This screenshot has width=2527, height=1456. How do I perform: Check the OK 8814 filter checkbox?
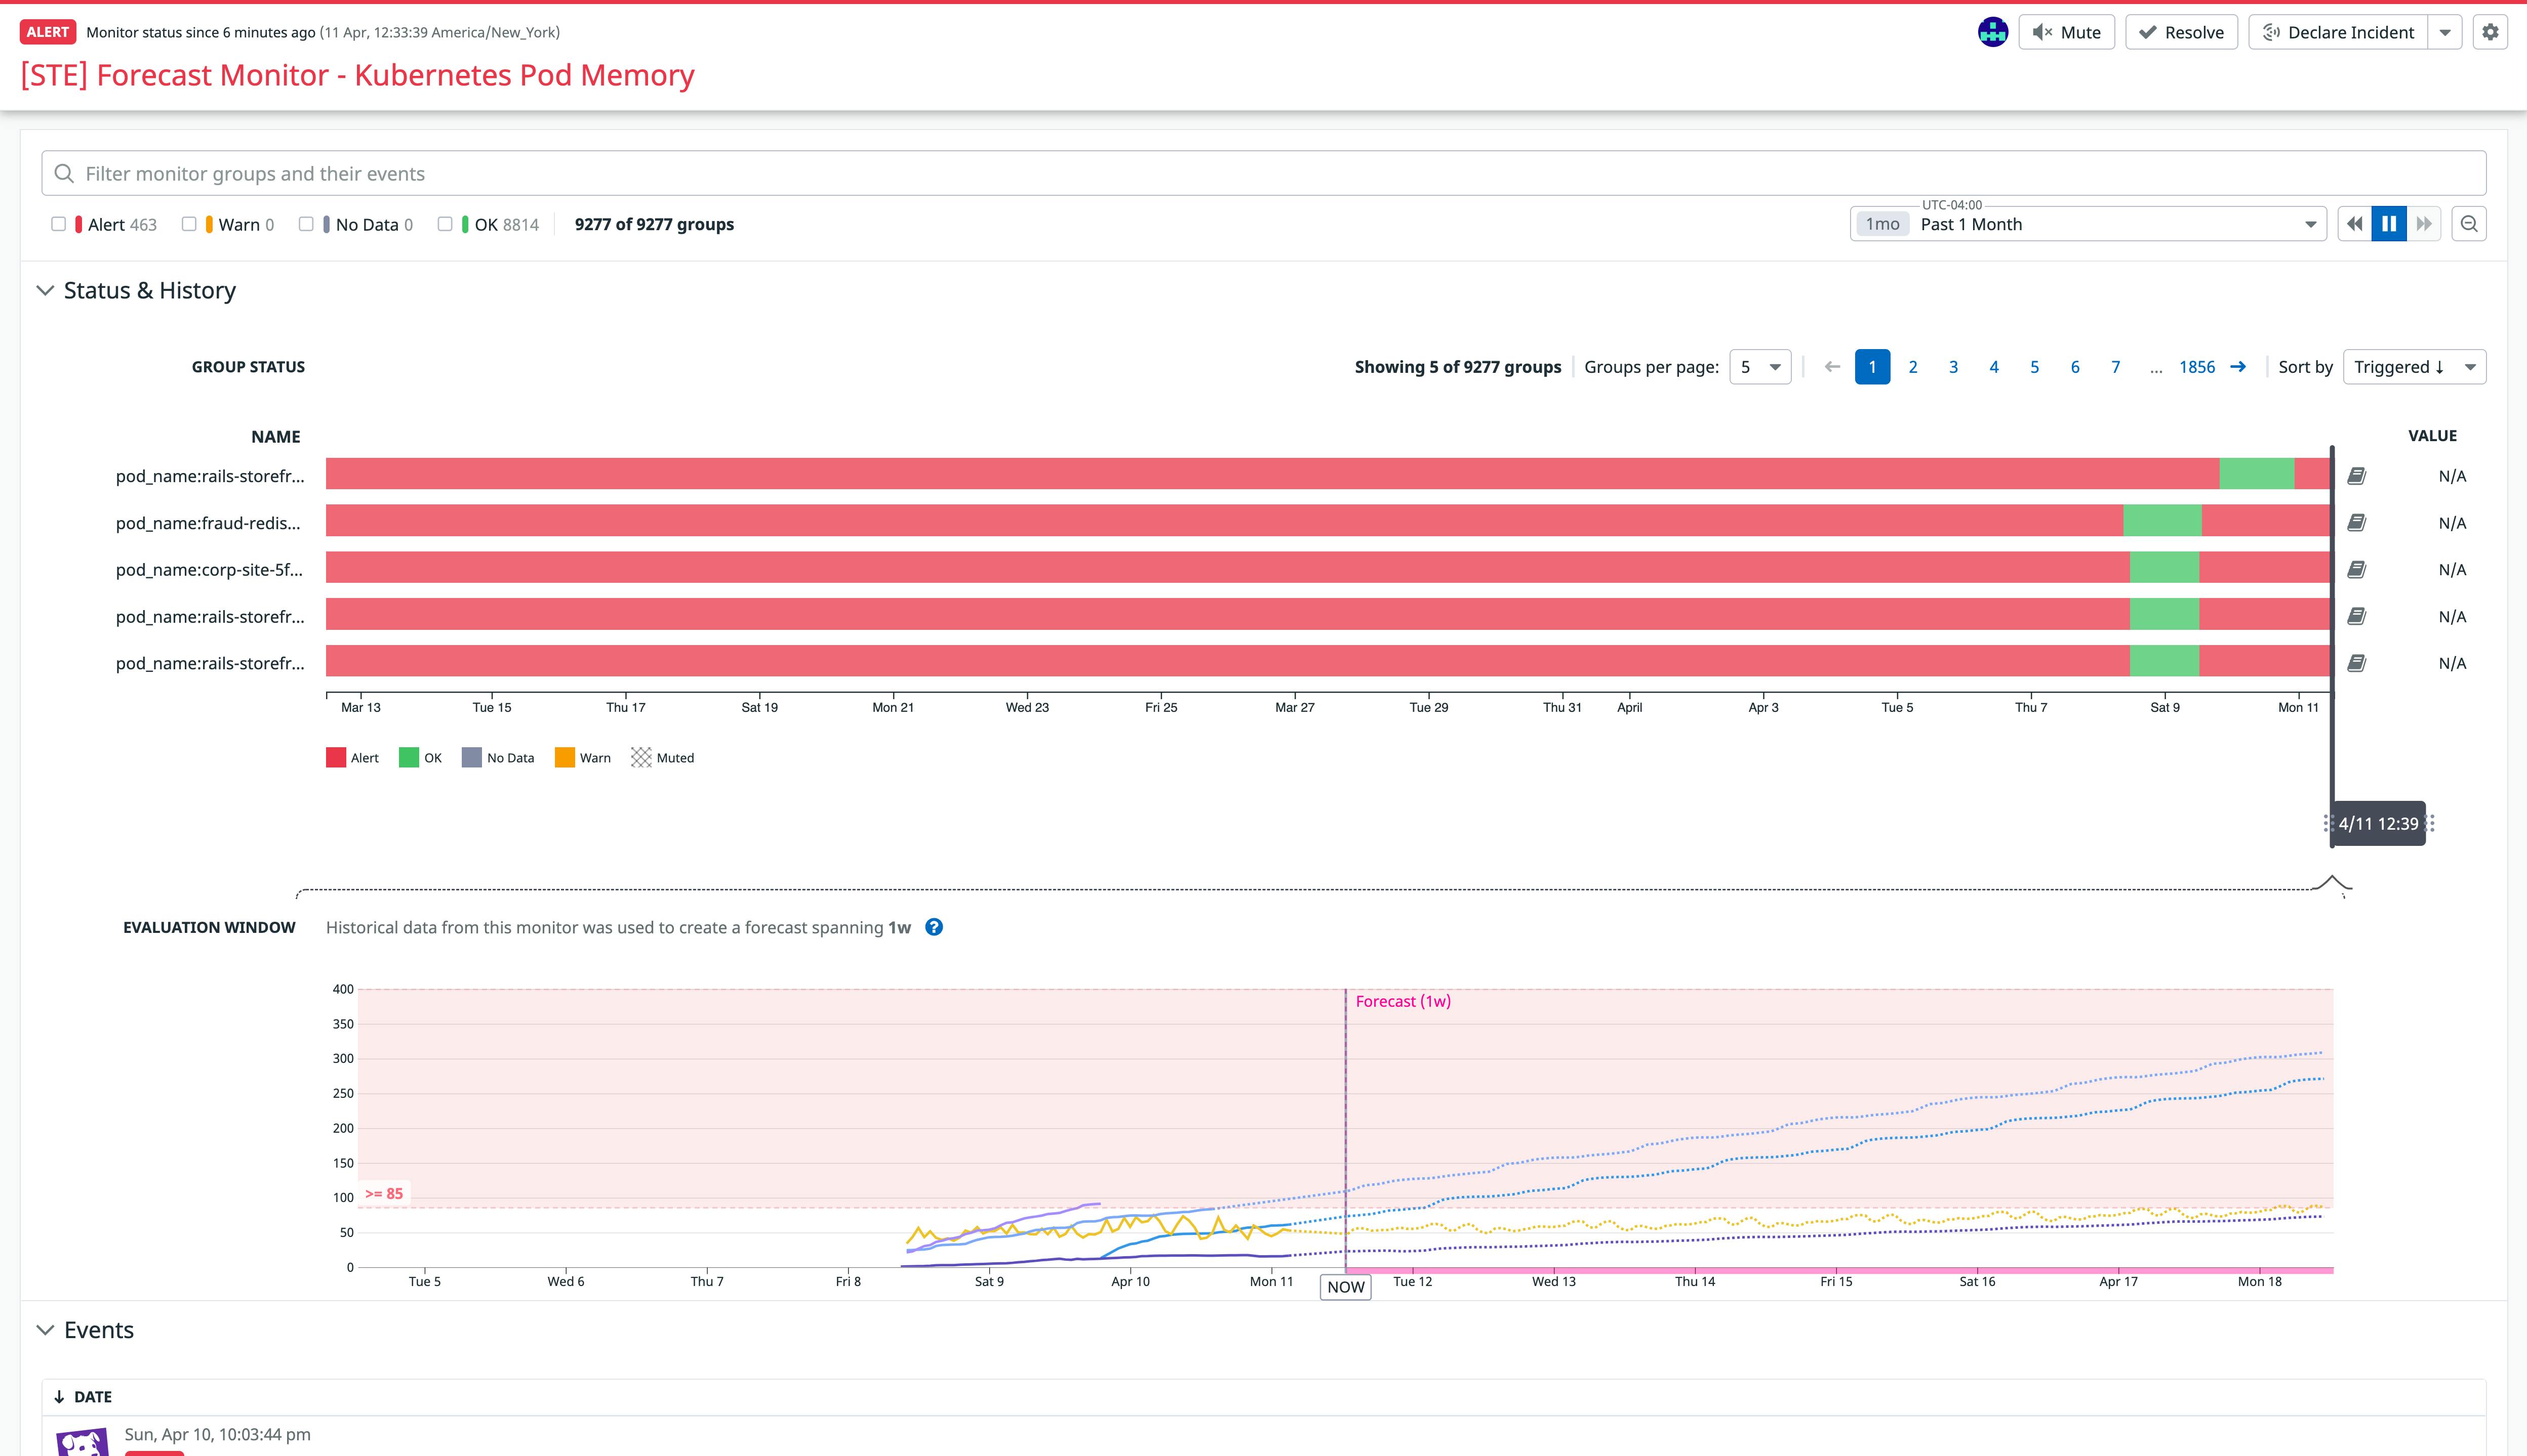(x=446, y=224)
